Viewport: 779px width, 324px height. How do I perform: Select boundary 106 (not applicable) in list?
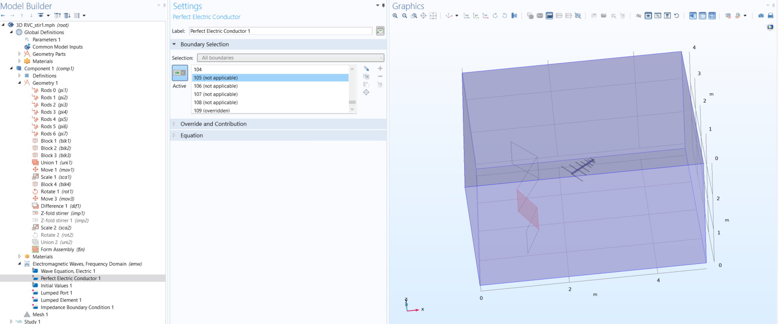pyautogui.click(x=216, y=86)
